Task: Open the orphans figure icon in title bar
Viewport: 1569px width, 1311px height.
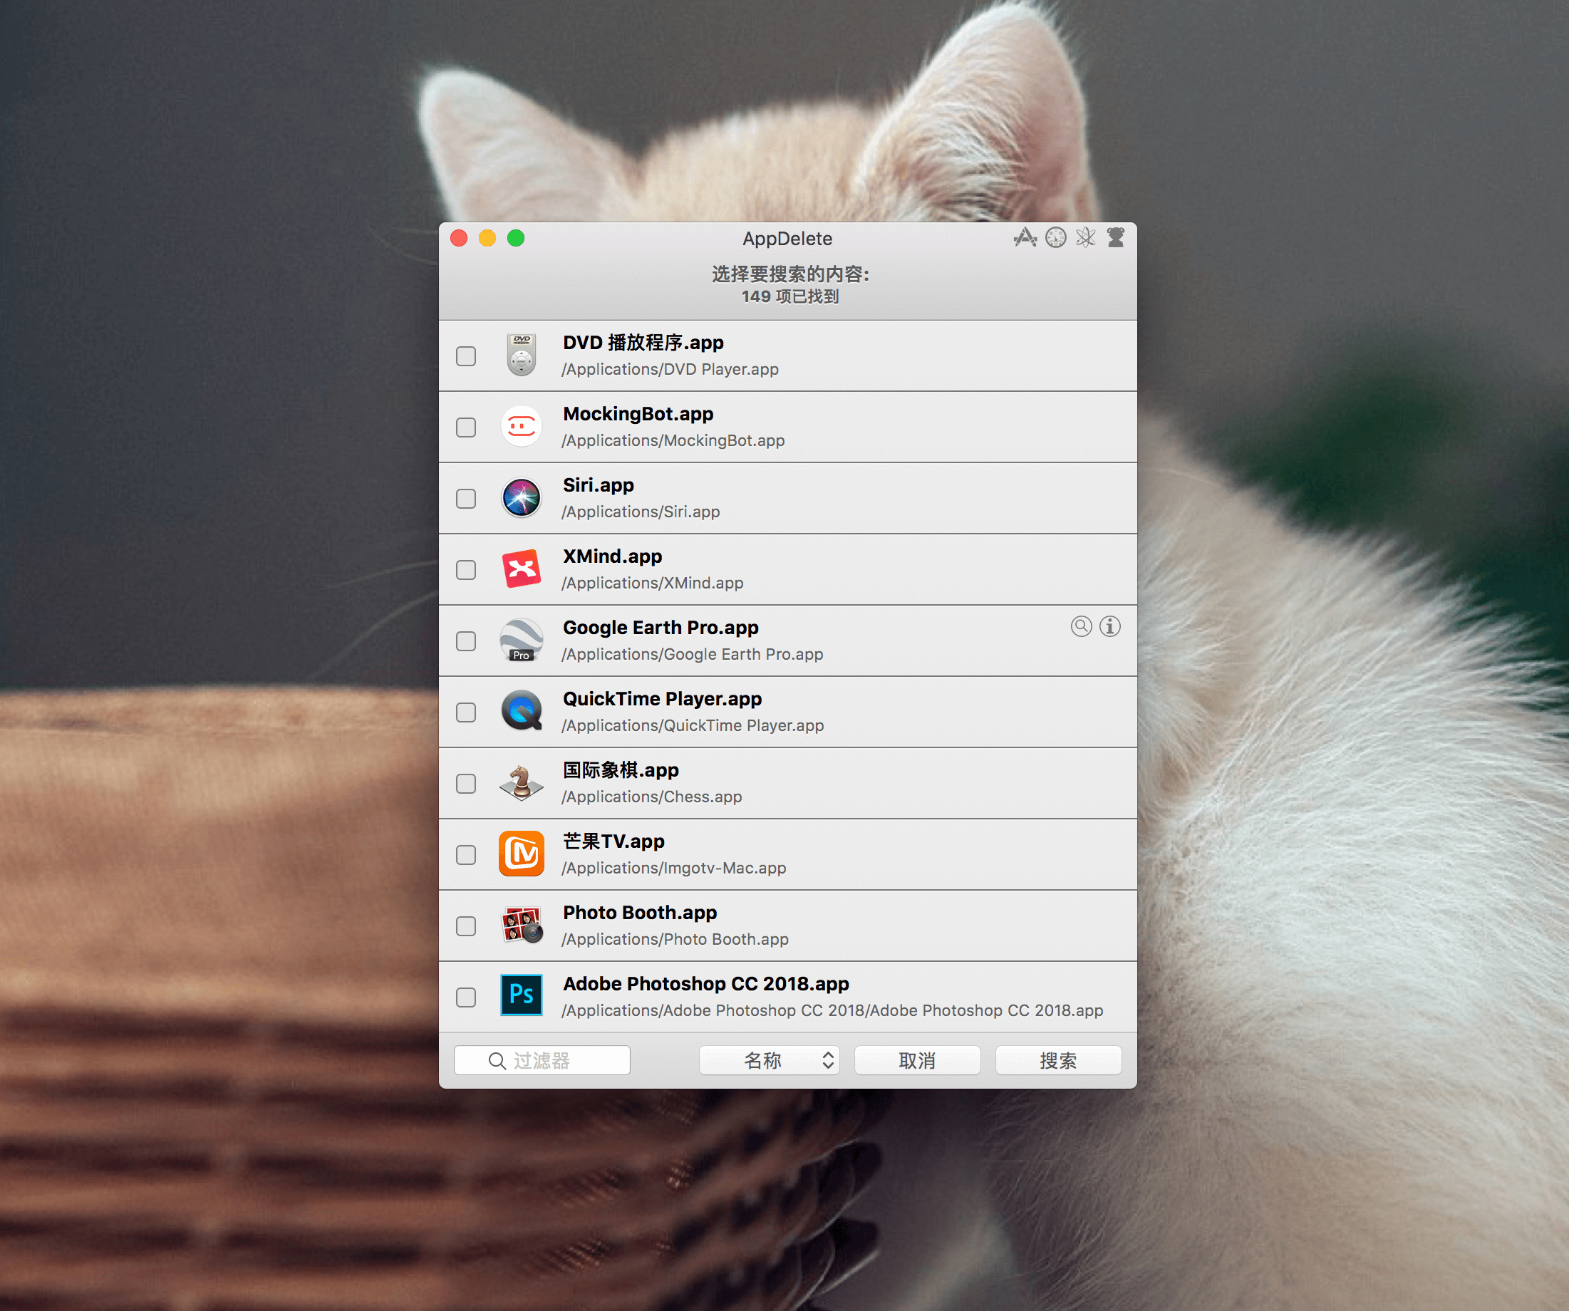Action: pos(1116,237)
